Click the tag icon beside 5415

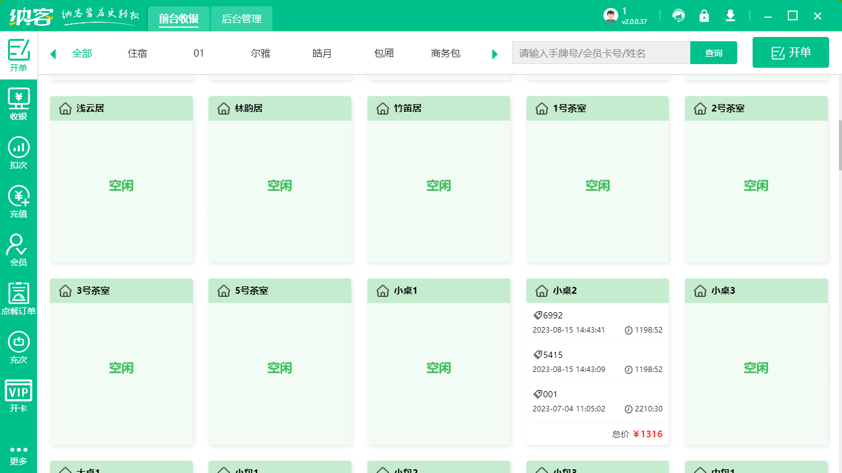tap(537, 355)
